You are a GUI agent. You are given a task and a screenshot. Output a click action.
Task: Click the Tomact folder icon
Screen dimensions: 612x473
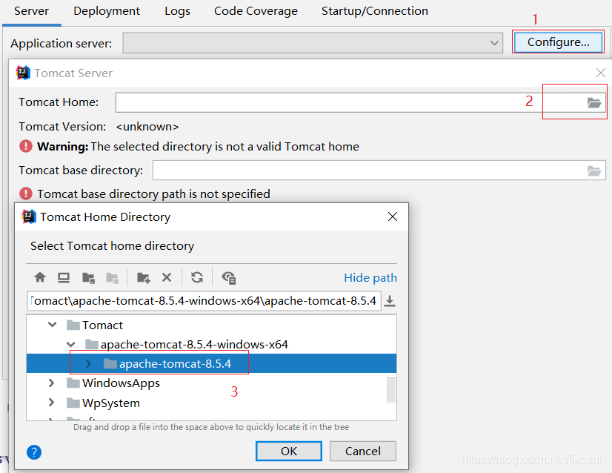tap(73, 325)
